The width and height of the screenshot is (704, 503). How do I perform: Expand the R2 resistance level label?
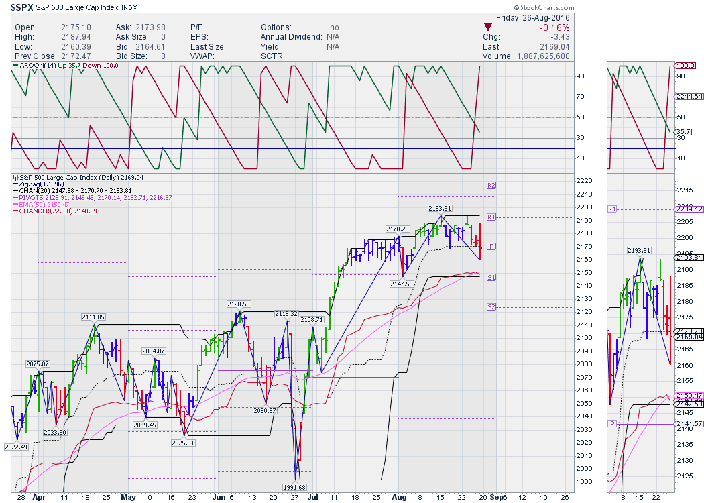tap(491, 184)
